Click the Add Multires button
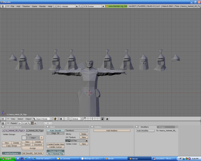201x161 pixels. pos(112,131)
